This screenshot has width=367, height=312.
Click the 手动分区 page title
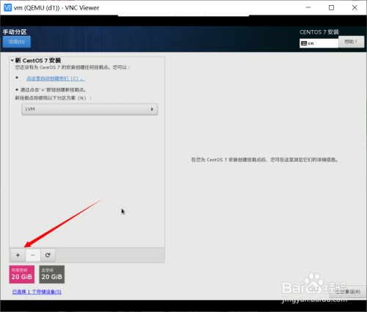point(15,32)
